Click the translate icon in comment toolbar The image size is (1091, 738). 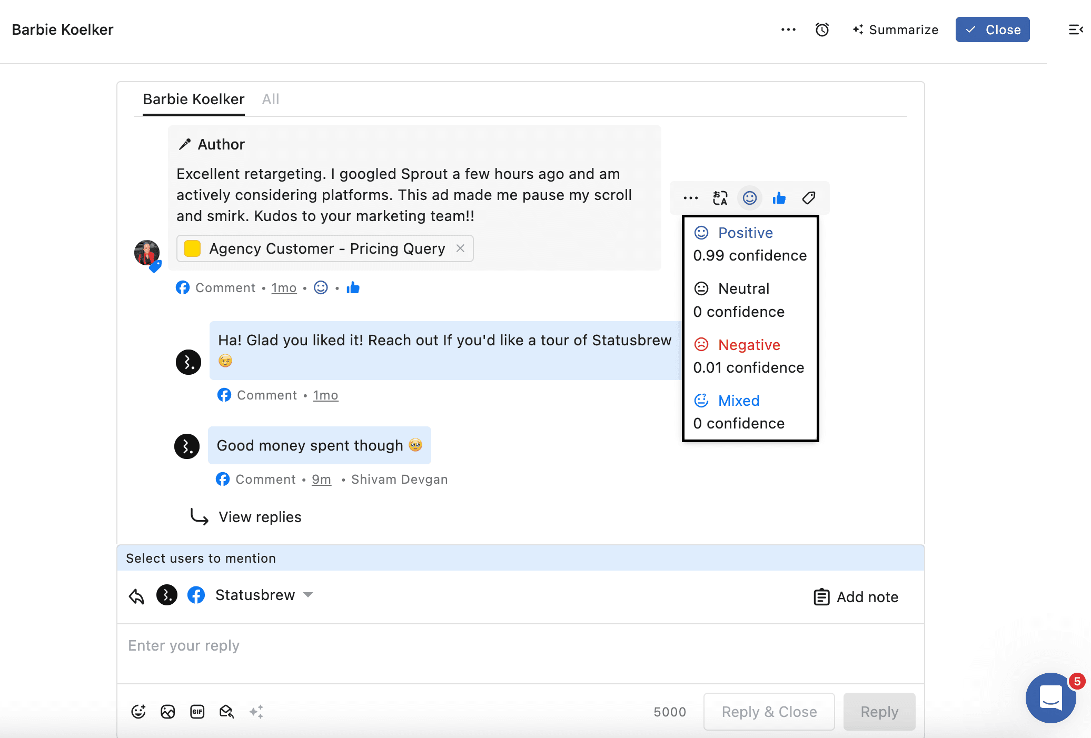click(720, 198)
